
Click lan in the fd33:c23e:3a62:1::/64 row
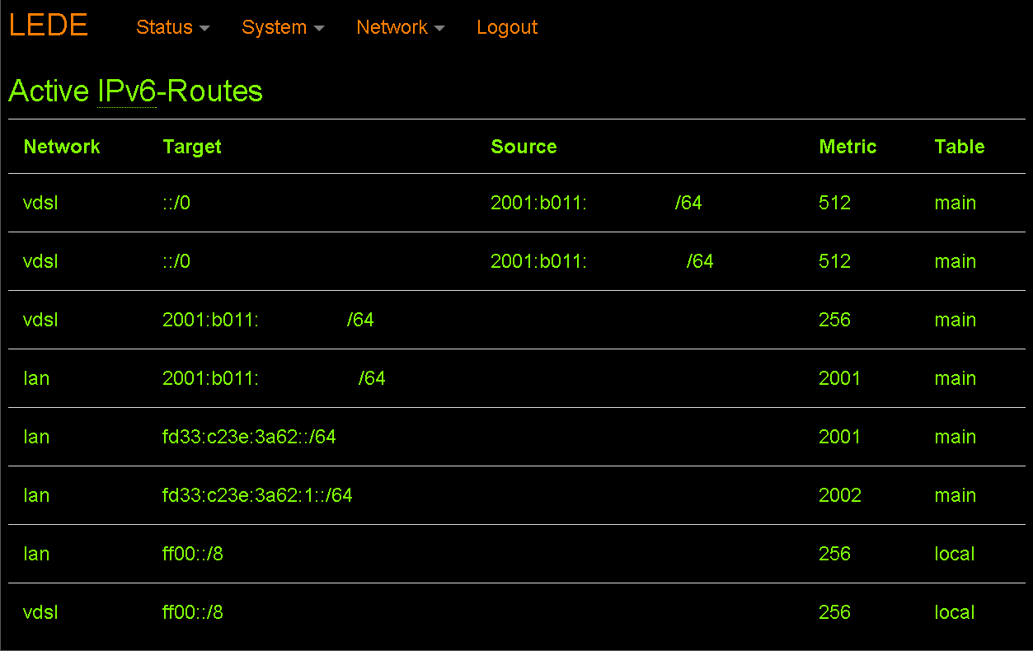point(36,495)
